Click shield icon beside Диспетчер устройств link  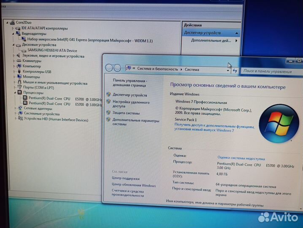pos(108,95)
